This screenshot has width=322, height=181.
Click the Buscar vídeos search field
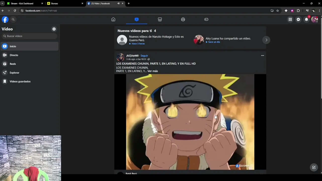coord(29,36)
